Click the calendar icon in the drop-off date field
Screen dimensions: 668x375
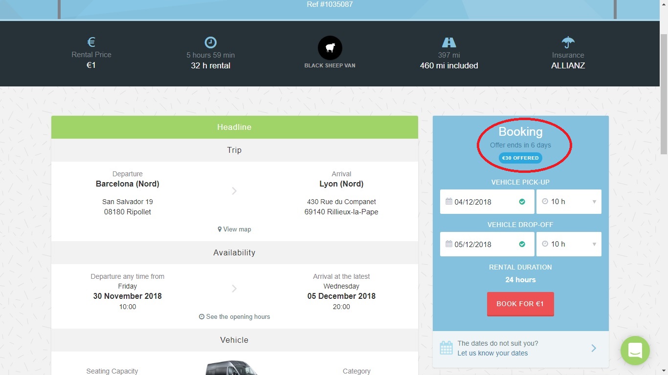(x=449, y=244)
